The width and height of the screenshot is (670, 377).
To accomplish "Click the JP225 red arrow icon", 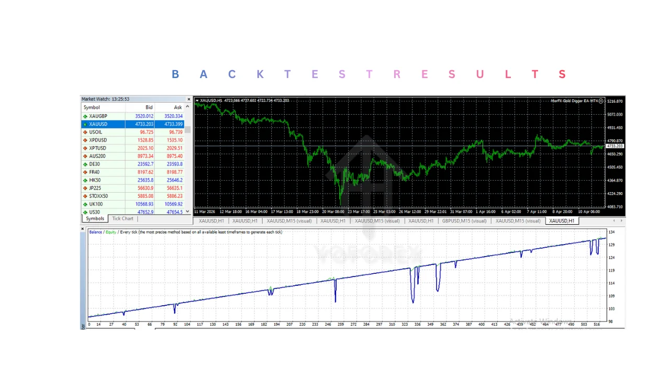I will 85,188.
